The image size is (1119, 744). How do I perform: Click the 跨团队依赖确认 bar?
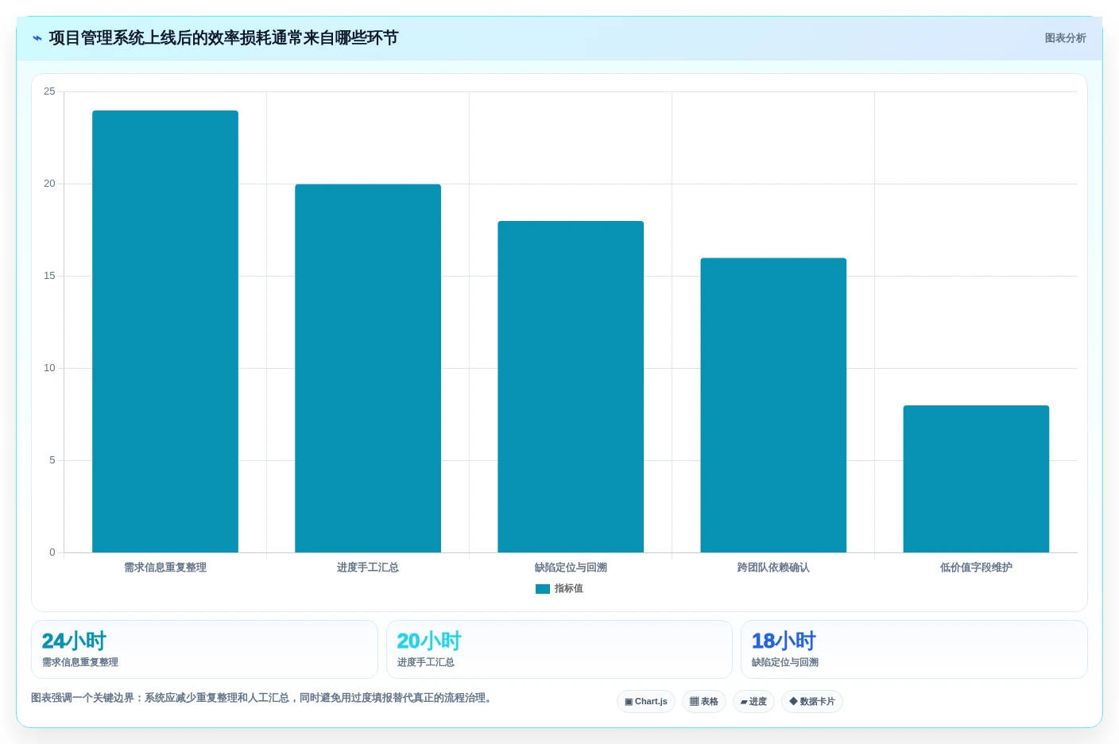[773, 405]
